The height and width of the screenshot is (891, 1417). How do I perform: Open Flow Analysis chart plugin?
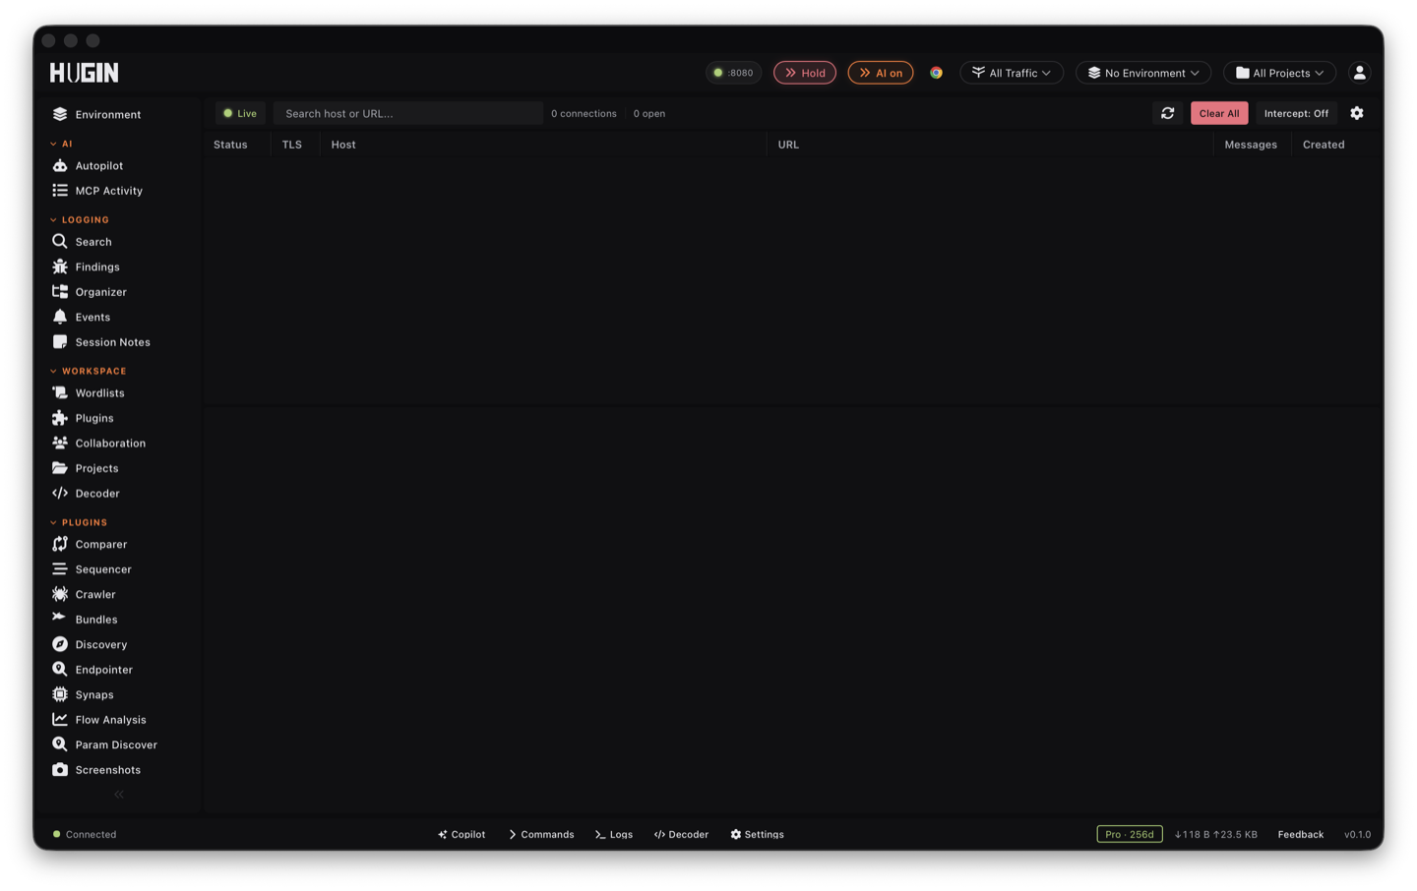tap(99, 720)
